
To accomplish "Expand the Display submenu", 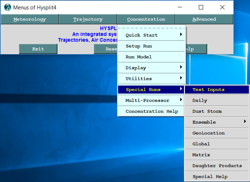I will click(151, 68).
